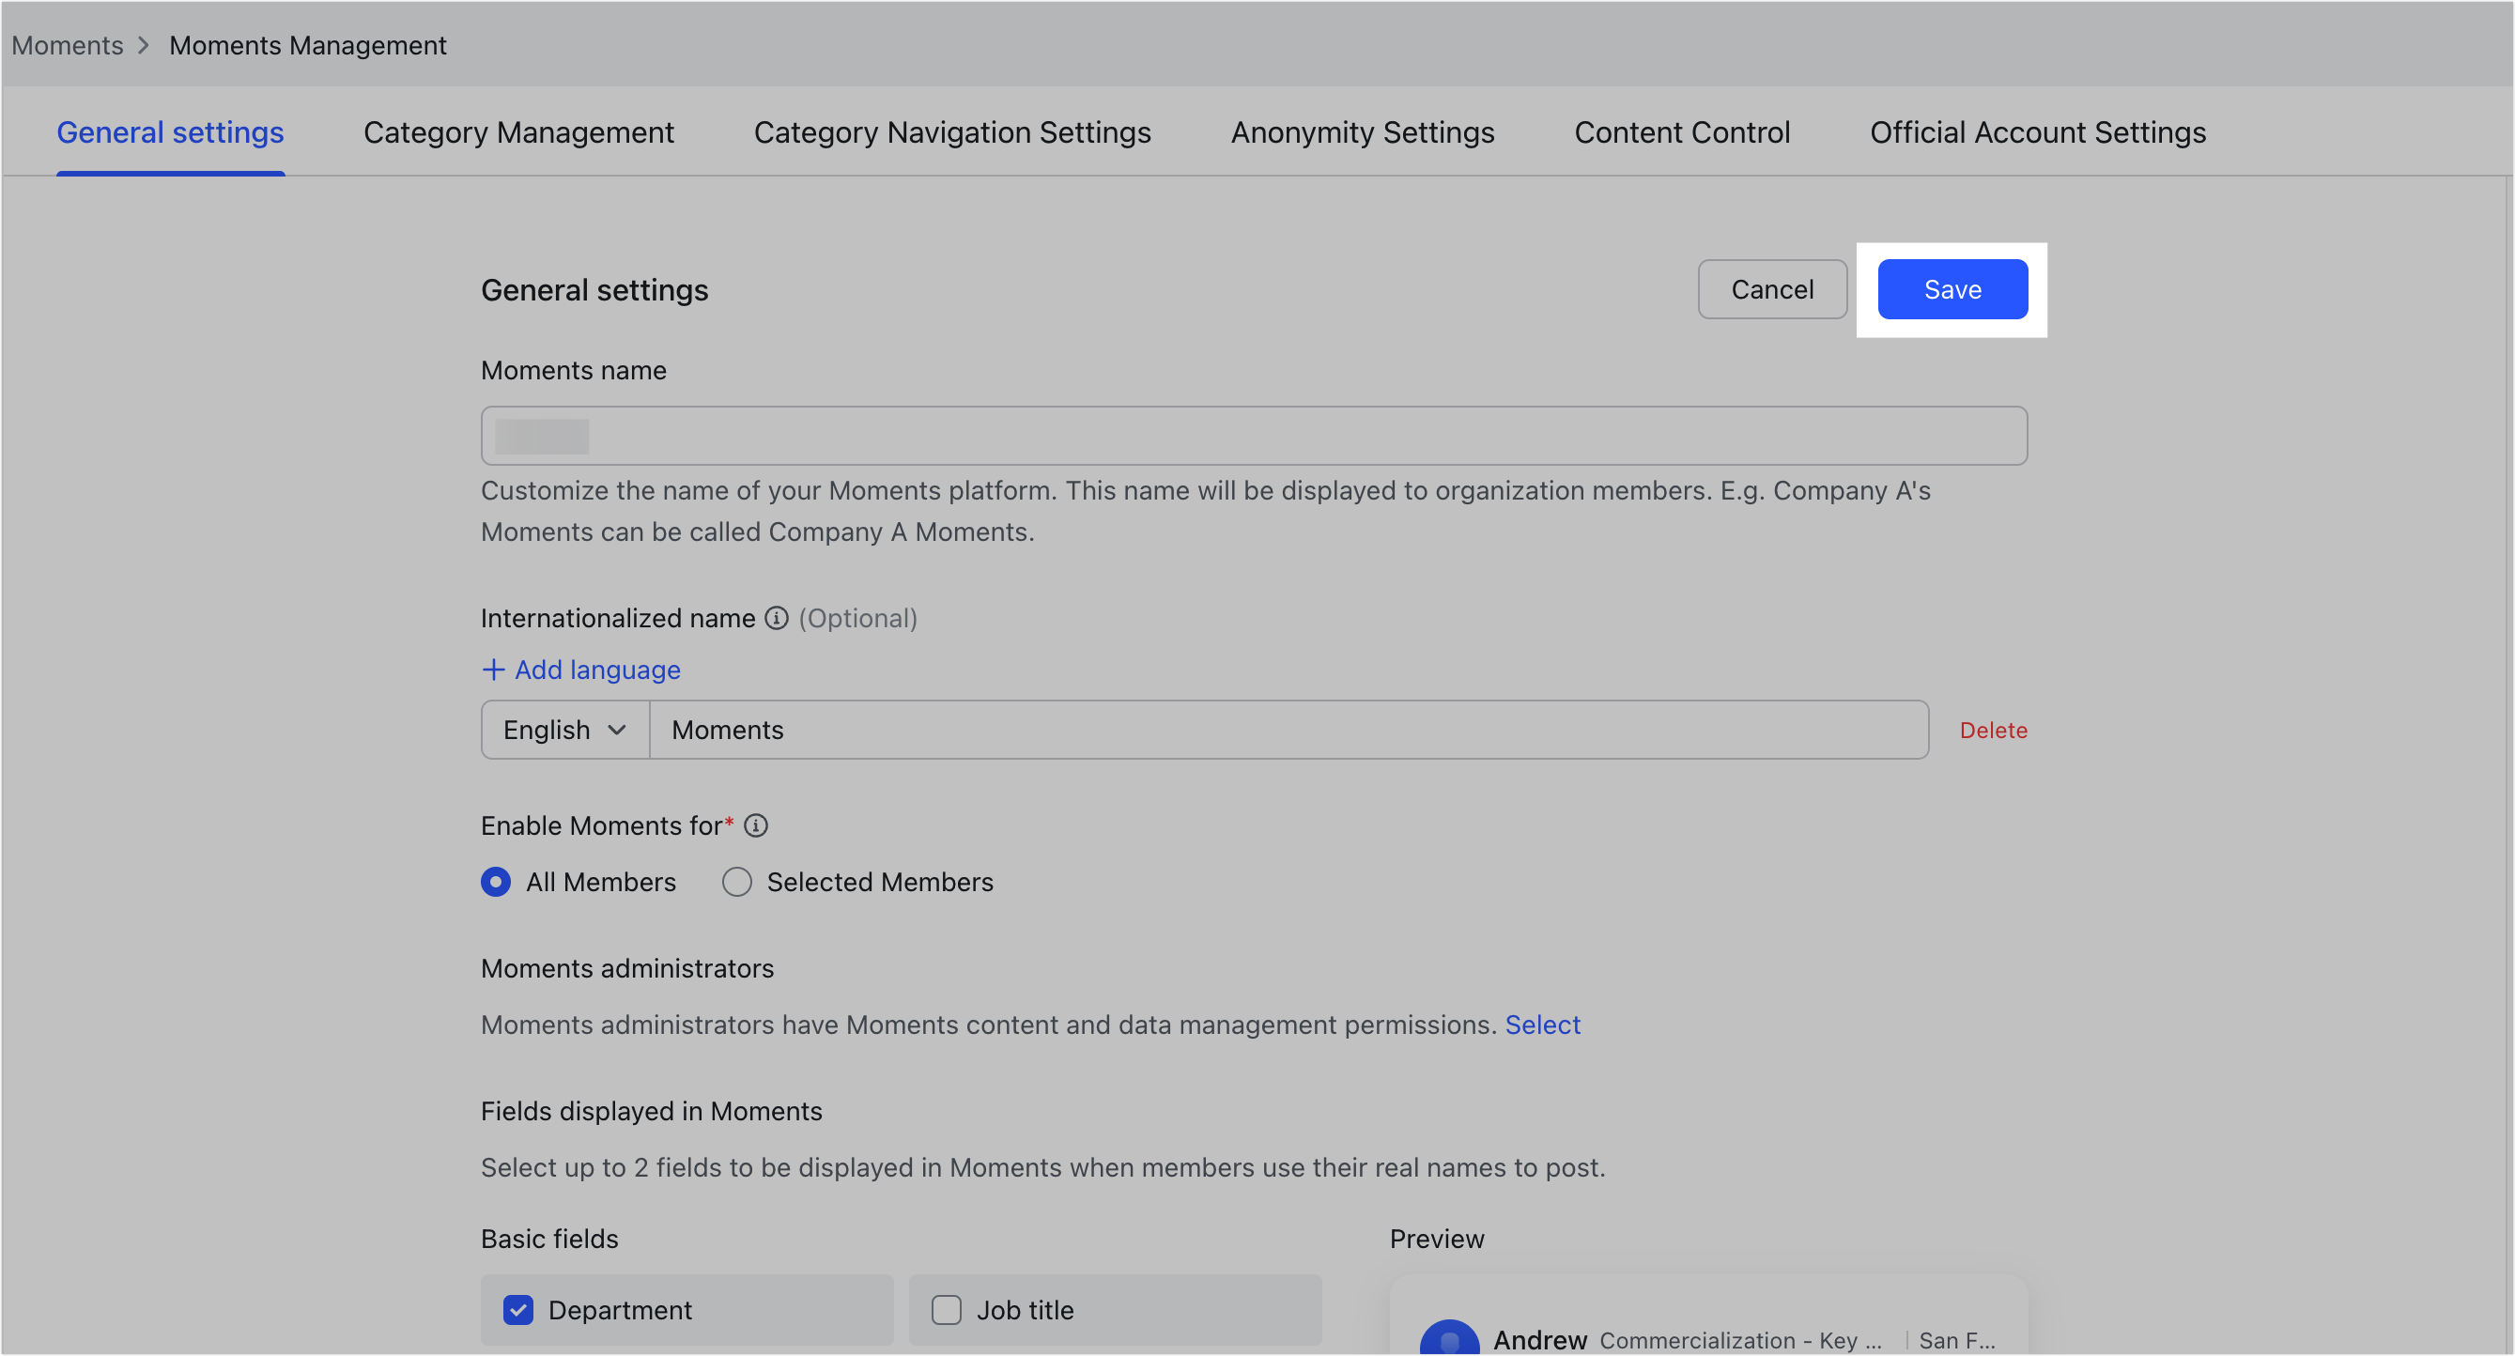Click Moments Management in the breadcrumb
This screenshot has width=2515, height=1356.
307,46
